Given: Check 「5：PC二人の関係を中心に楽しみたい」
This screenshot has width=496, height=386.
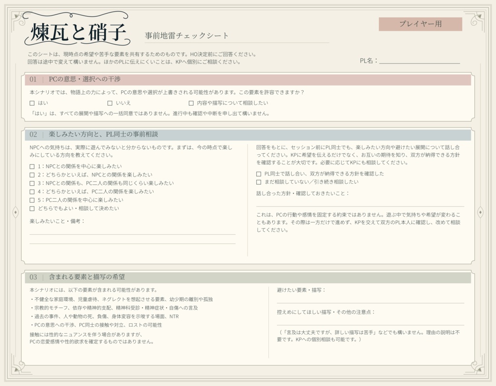Looking at the screenshot, I should point(32,200).
